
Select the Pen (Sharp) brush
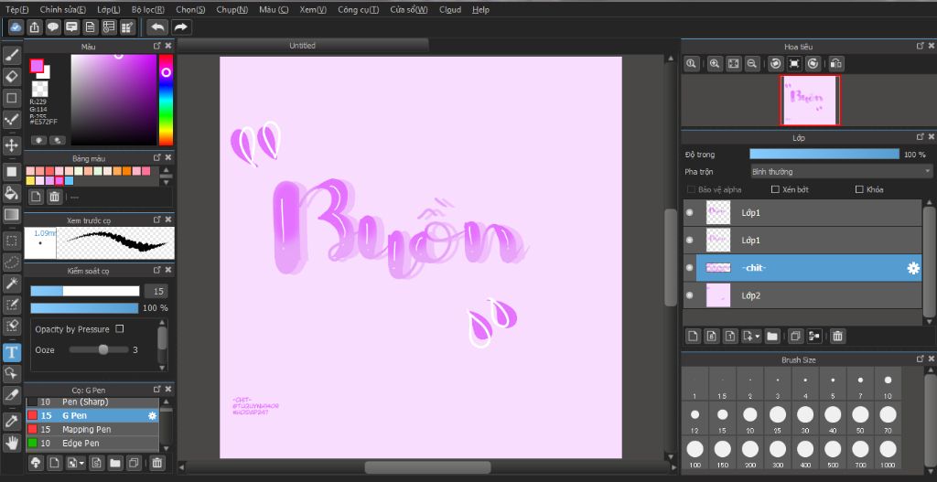point(92,402)
